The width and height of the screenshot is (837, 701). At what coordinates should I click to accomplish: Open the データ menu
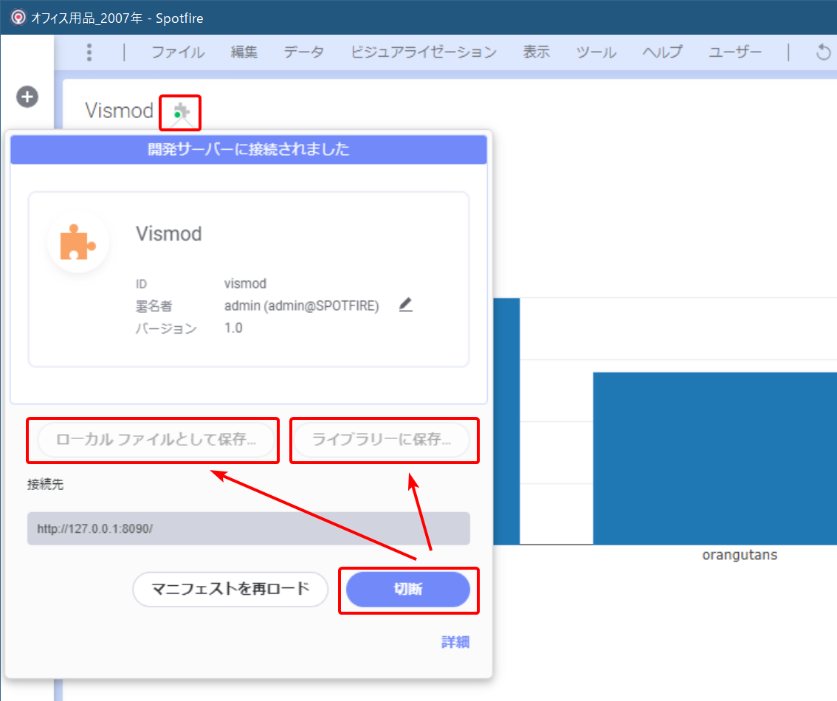pos(304,52)
